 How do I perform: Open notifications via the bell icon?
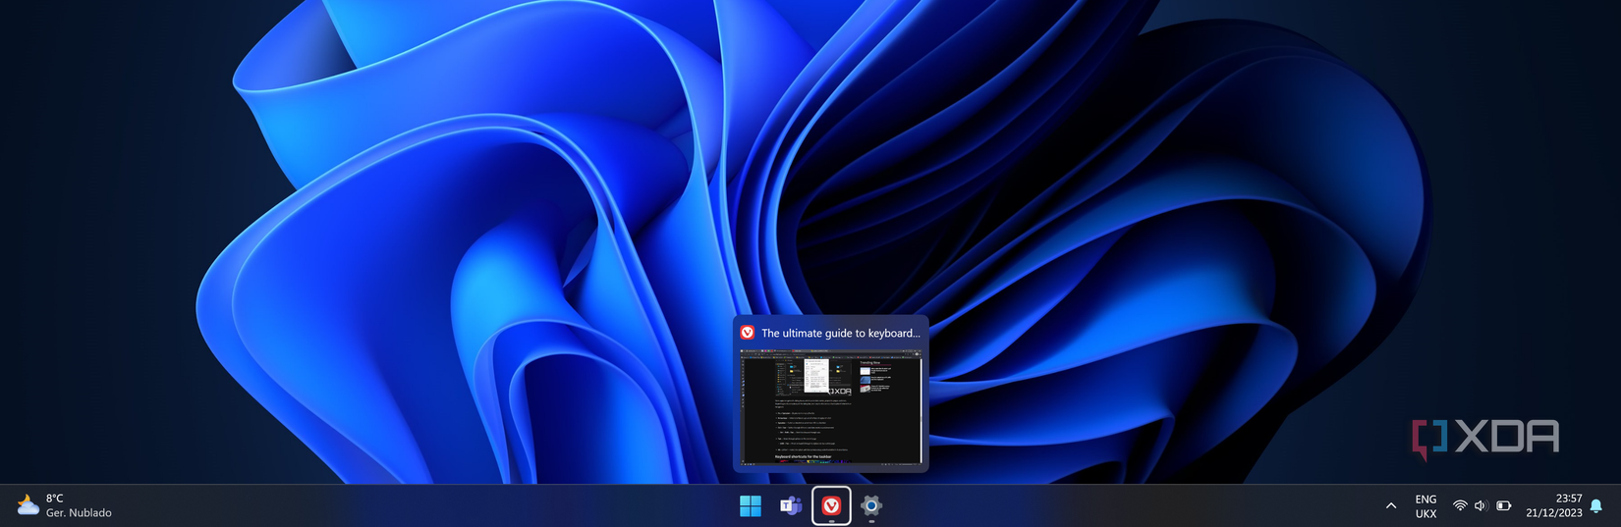1596,505
